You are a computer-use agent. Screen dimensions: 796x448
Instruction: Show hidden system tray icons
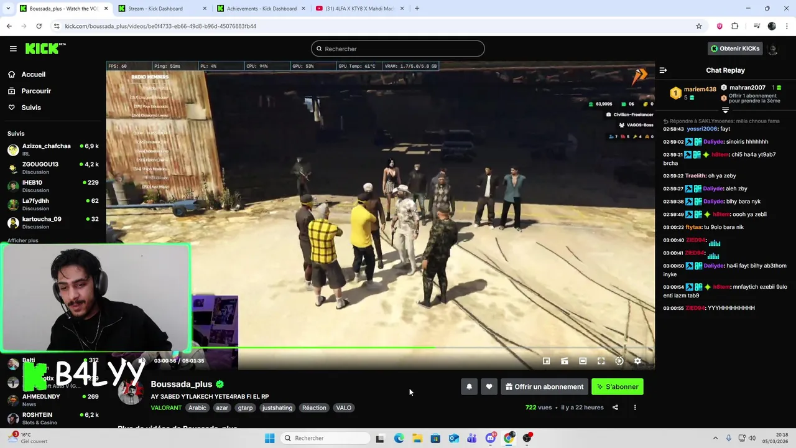point(715,438)
